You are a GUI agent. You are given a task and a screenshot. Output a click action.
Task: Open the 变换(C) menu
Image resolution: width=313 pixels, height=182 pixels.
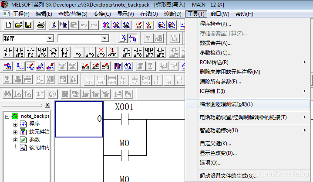tap(102, 14)
